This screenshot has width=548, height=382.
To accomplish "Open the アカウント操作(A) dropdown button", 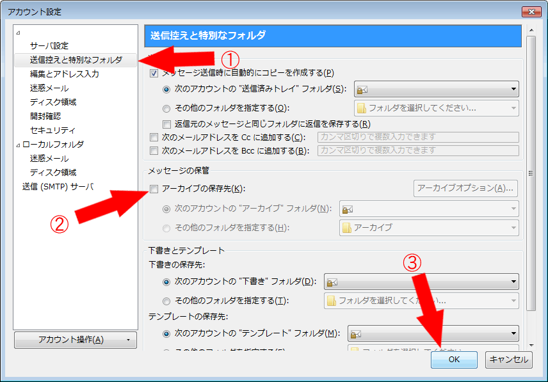I will [76, 340].
